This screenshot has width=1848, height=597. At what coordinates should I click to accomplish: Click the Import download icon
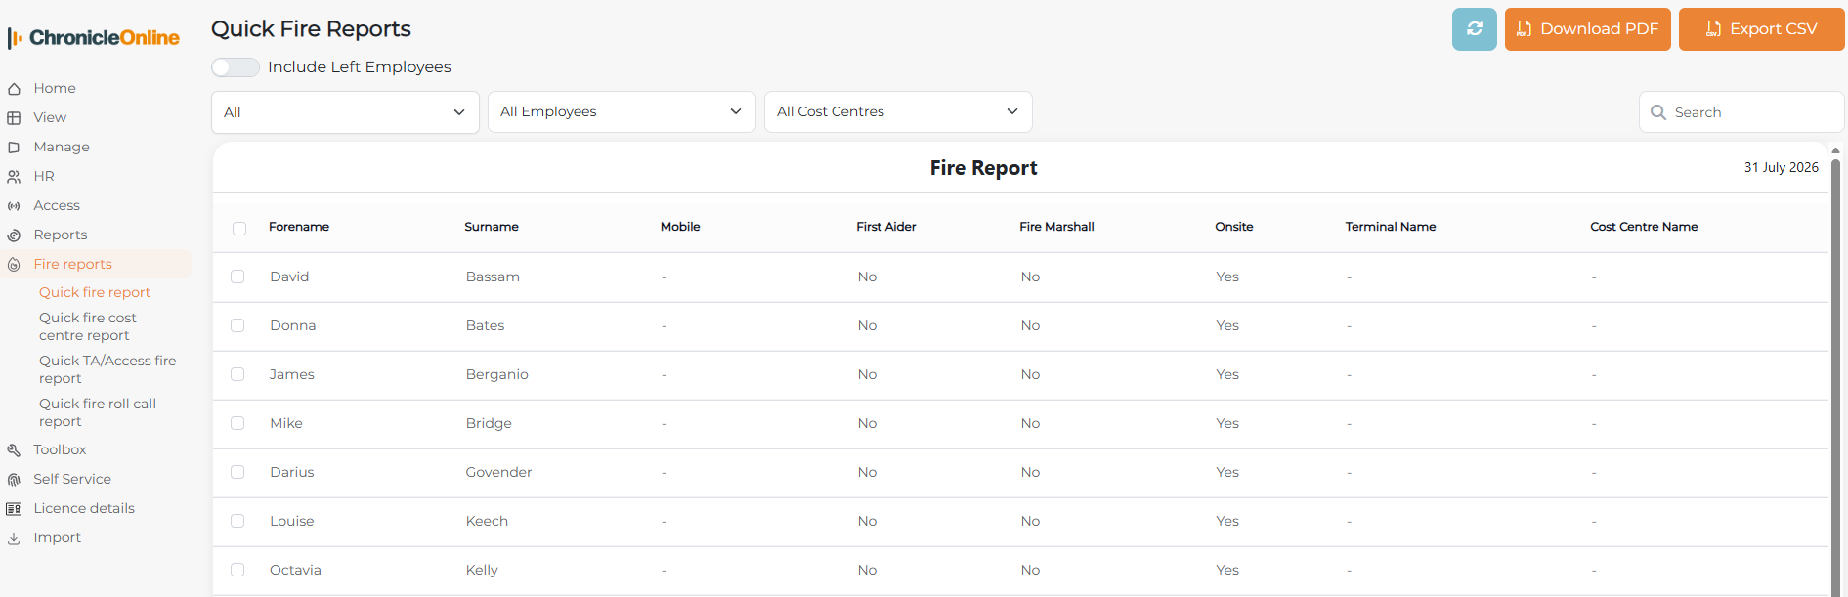coord(14,538)
